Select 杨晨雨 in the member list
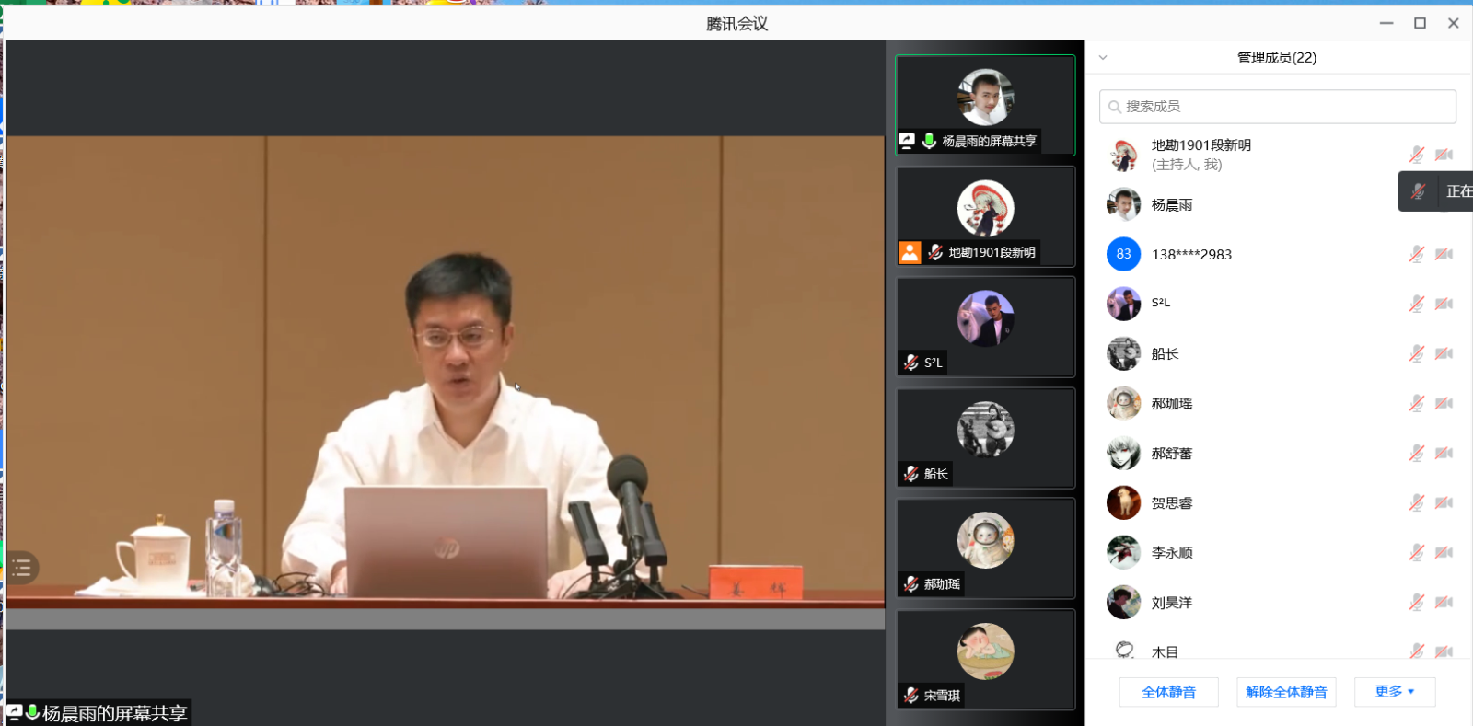The image size is (1473, 726). point(1172,205)
